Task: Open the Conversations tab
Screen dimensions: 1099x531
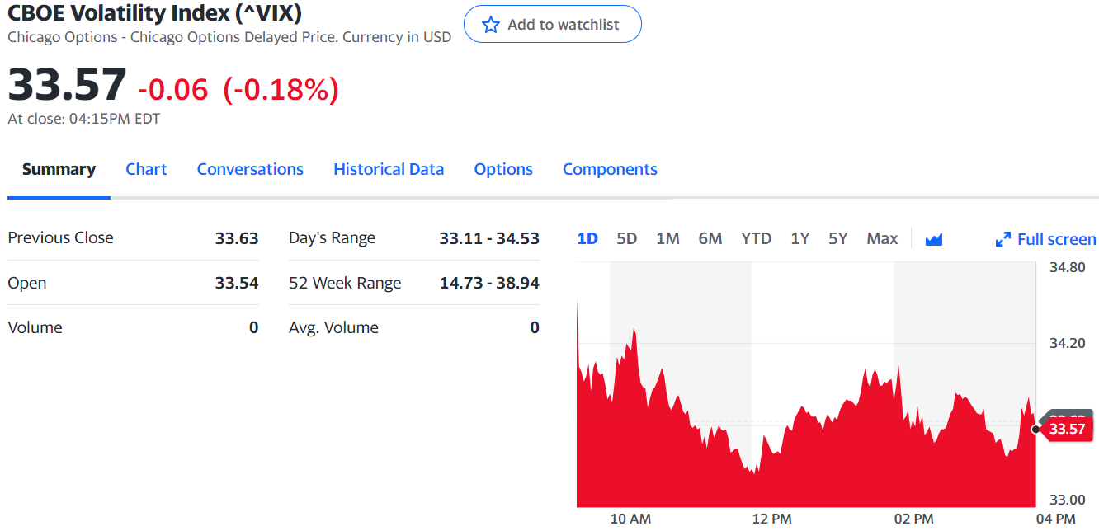Action: point(250,169)
